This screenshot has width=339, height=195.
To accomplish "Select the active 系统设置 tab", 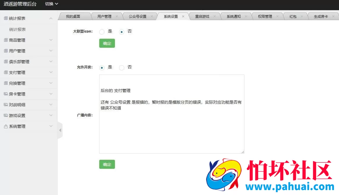I will pyautogui.click(x=171, y=16).
